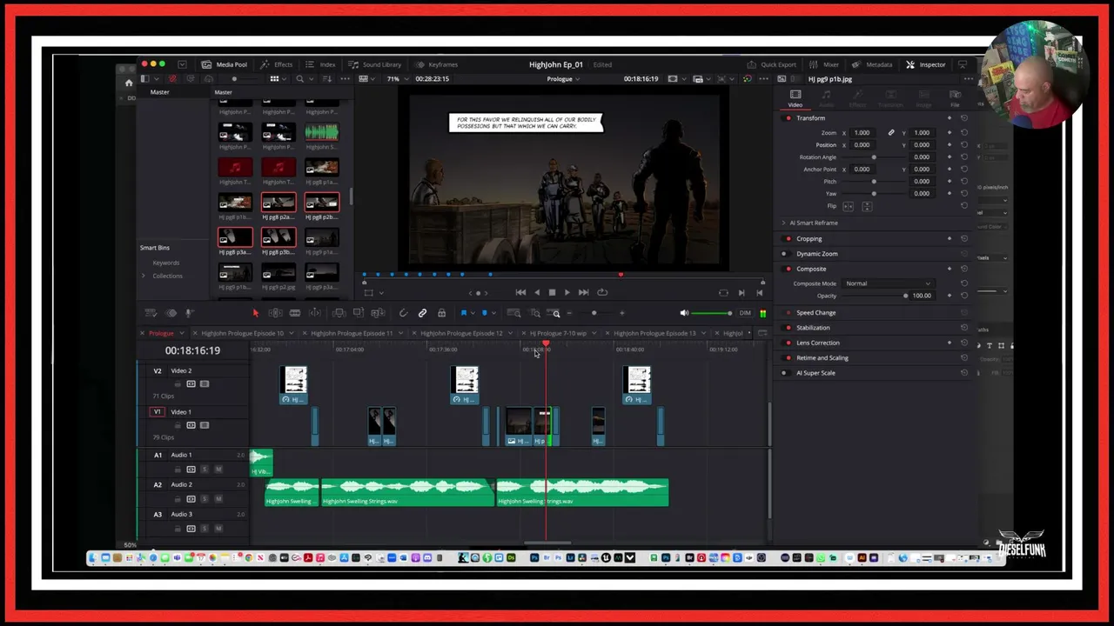Screen dimensions: 1114x626
Task: Toggle linked selection chain icon
Action: pos(422,313)
